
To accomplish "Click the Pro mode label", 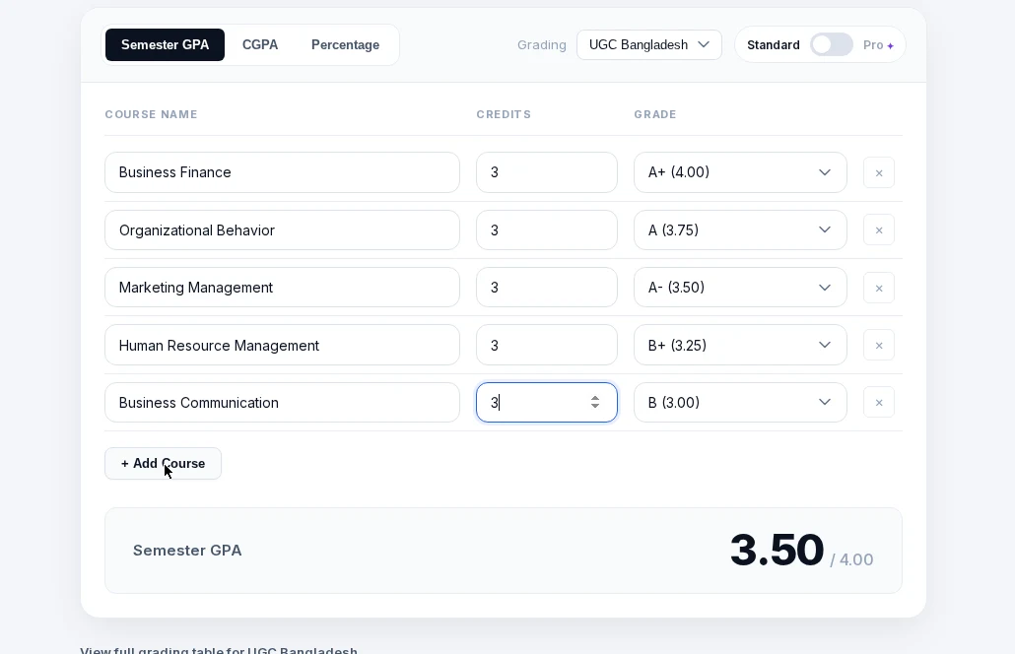I will [873, 45].
